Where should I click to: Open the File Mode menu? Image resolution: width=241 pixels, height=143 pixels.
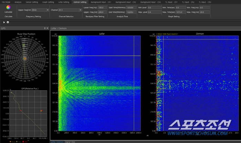(6, 2)
